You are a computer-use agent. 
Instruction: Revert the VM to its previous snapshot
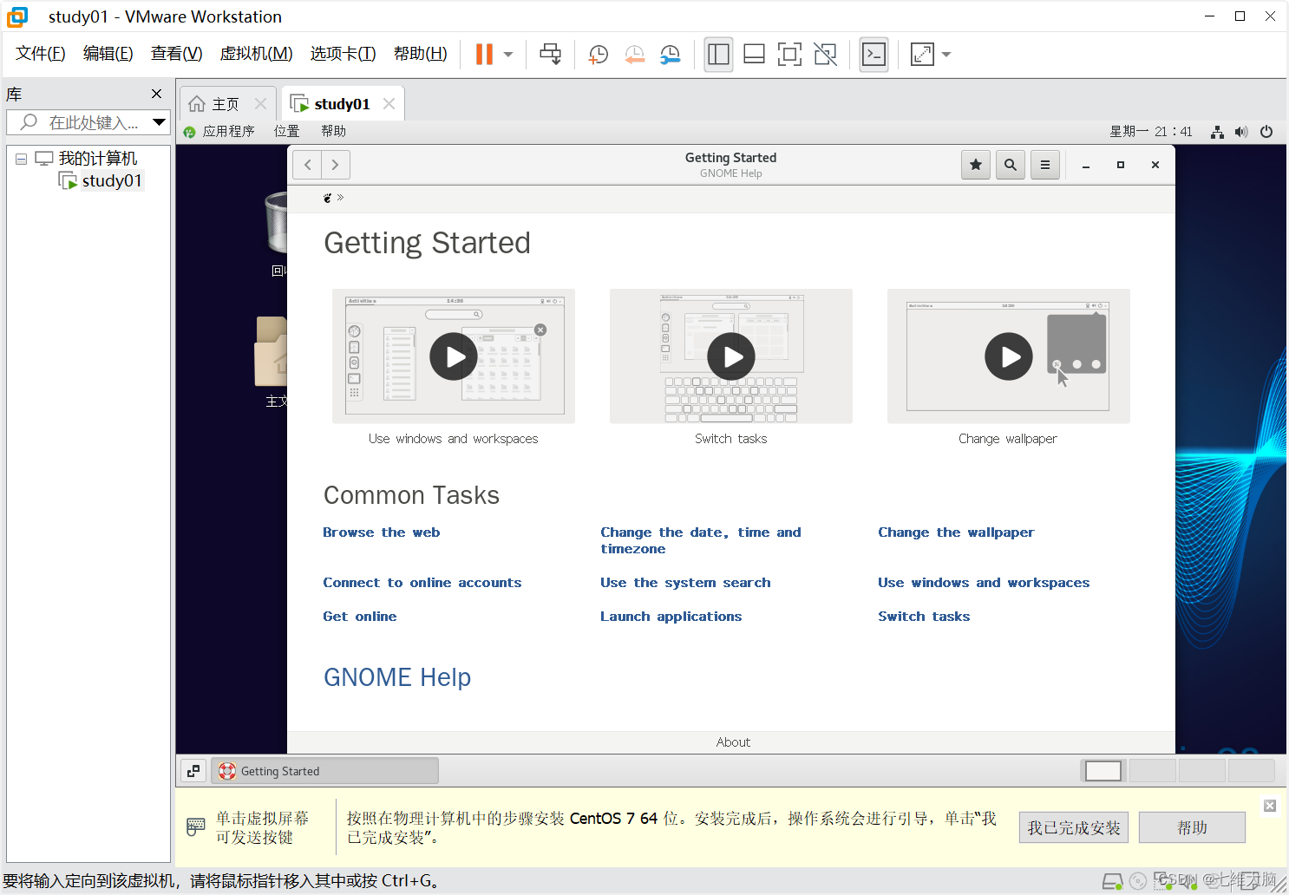click(634, 55)
